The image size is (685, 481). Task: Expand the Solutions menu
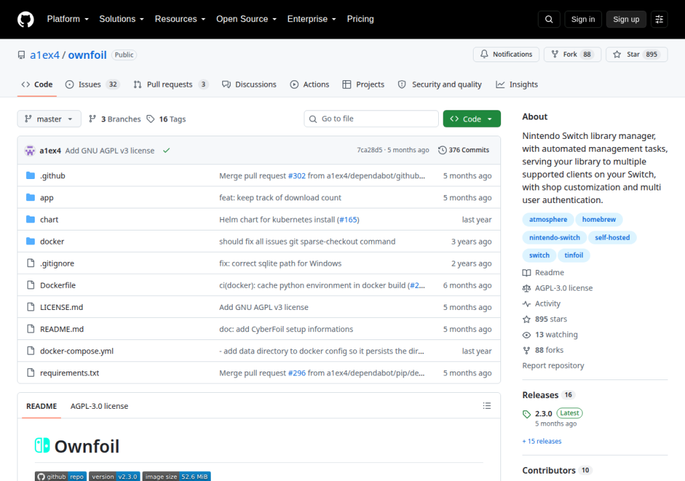coord(122,19)
